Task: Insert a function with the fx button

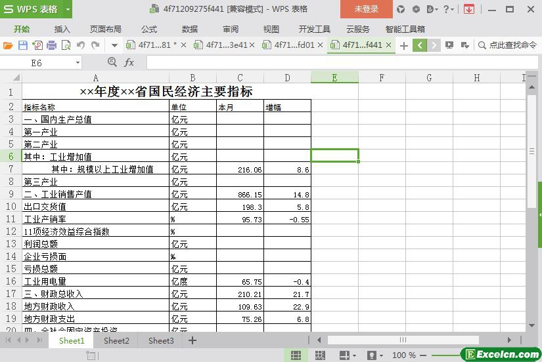Action: pyautogui.click(x=129, y=62)
